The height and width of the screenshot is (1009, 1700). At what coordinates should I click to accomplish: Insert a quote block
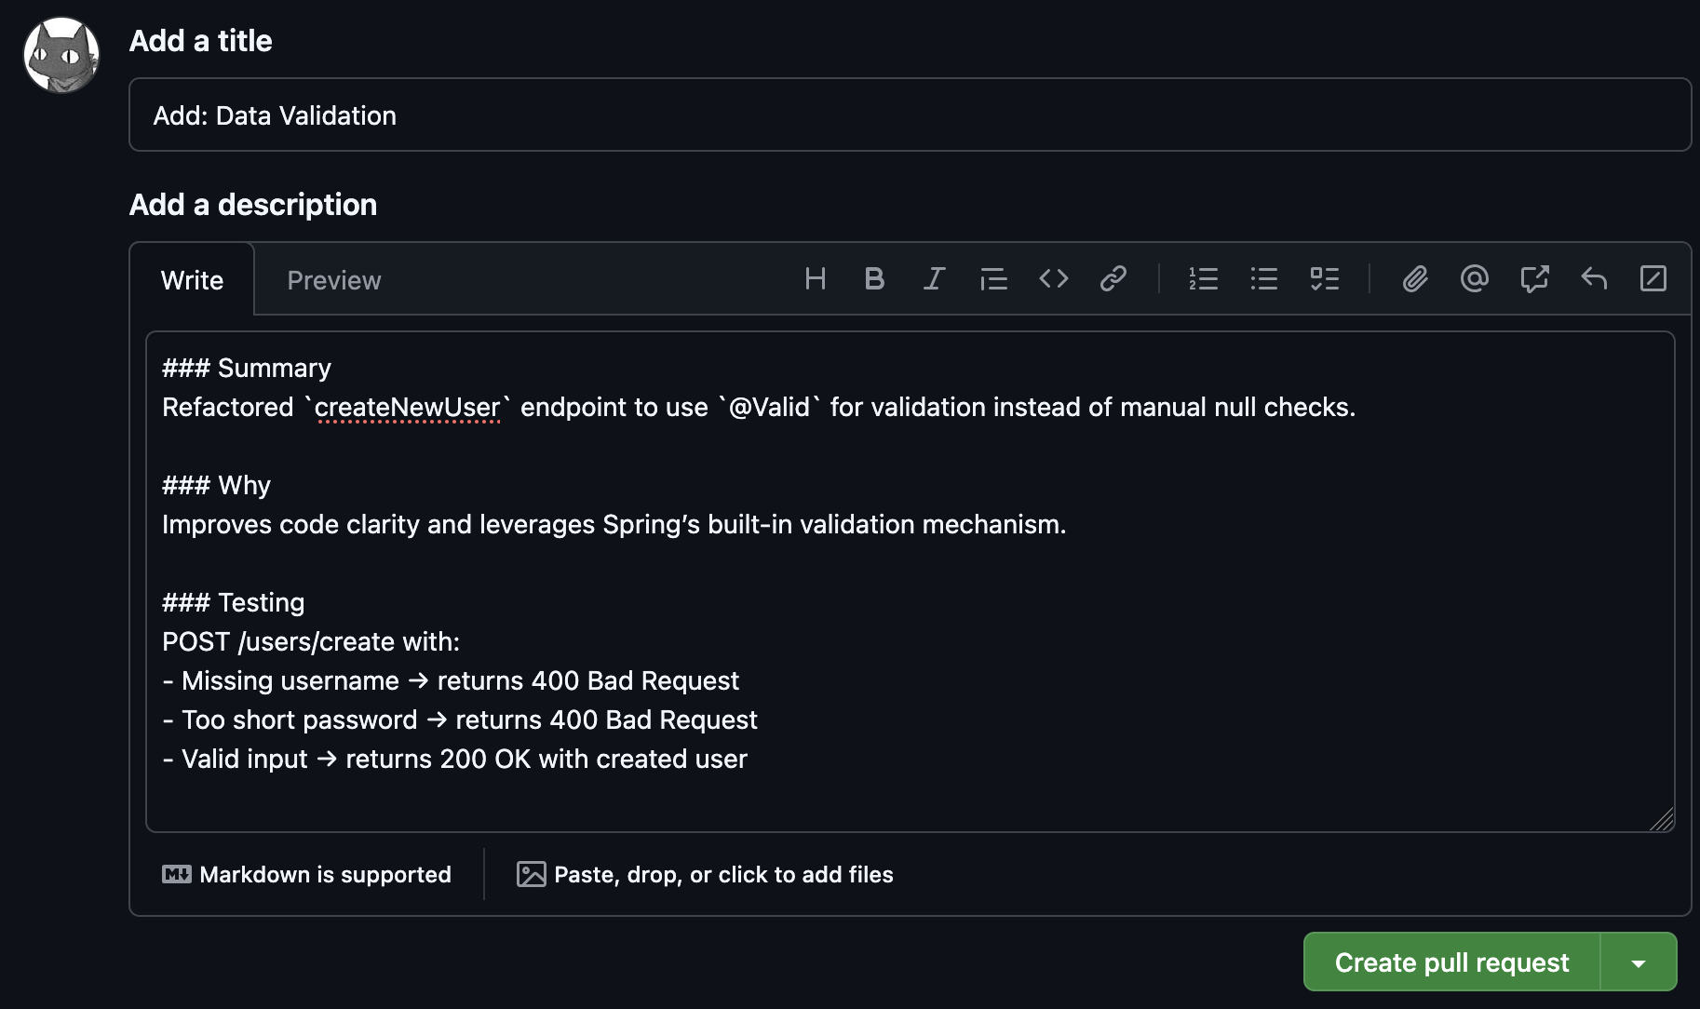click(x=993, y=279)
